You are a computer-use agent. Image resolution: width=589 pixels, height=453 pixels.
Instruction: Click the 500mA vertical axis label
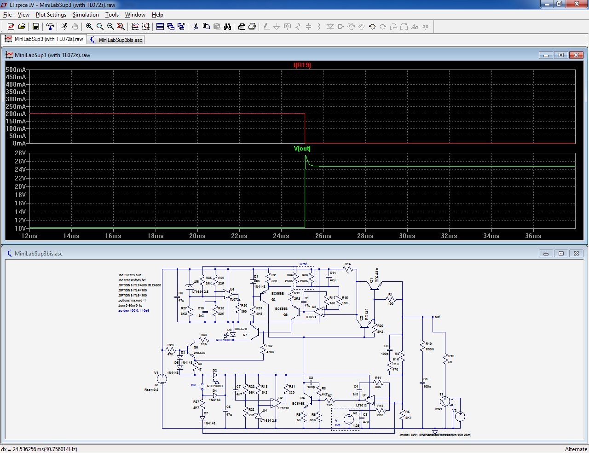pos(16,70)
